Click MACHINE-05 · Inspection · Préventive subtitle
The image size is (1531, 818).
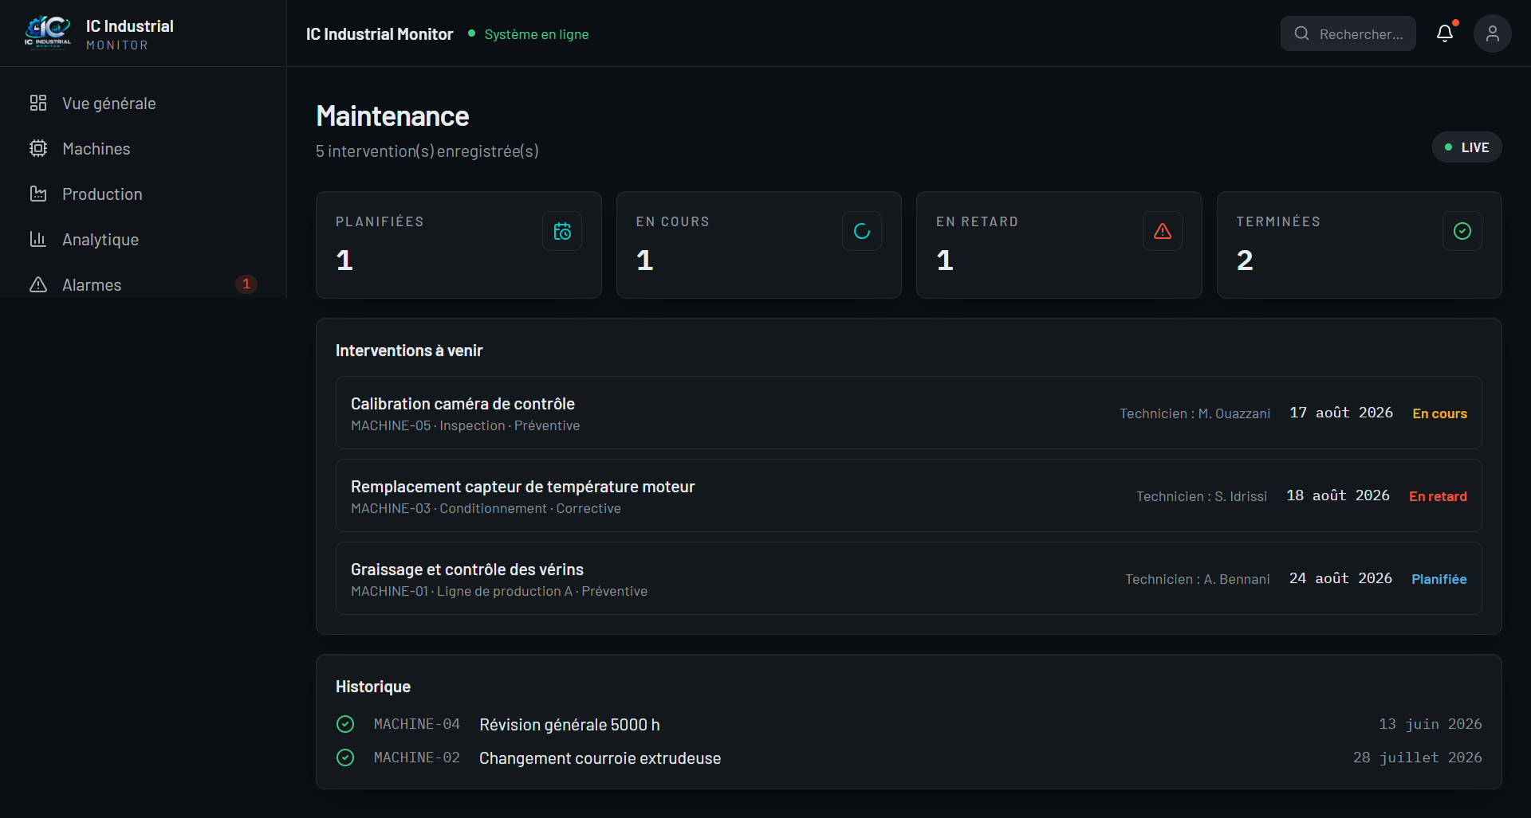tap(466, 426)
